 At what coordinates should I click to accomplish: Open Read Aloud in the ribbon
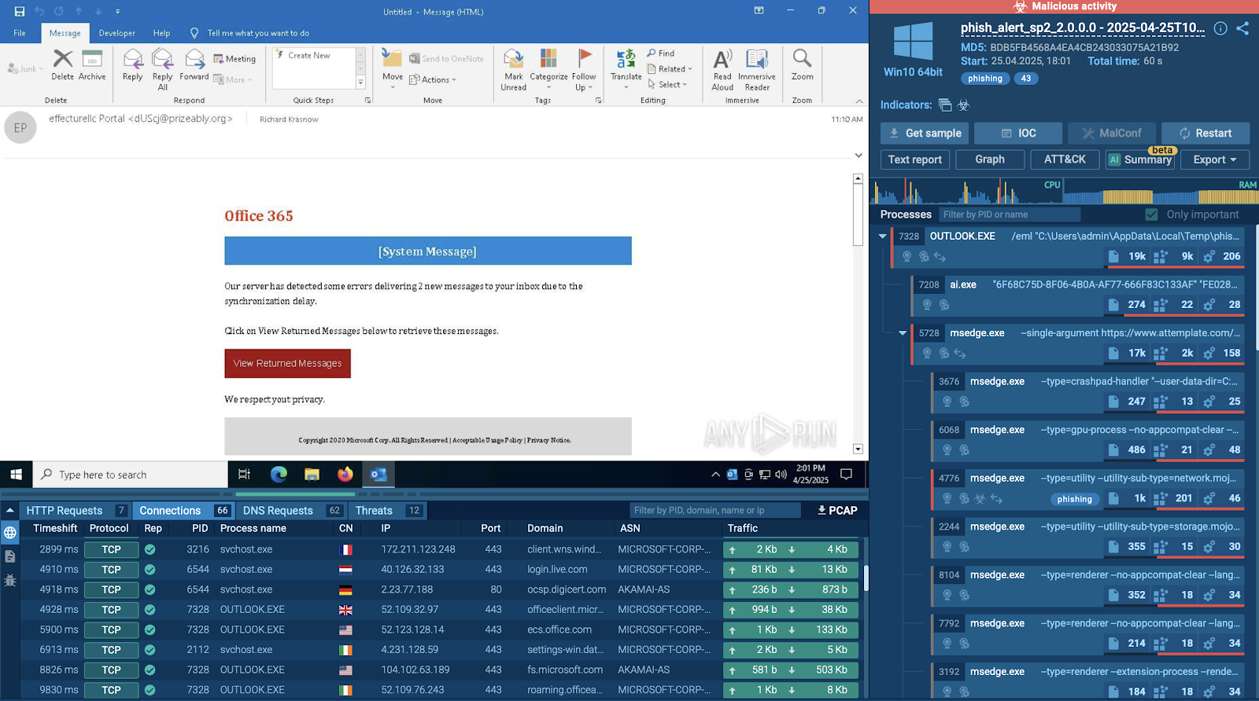click(722, 69)
